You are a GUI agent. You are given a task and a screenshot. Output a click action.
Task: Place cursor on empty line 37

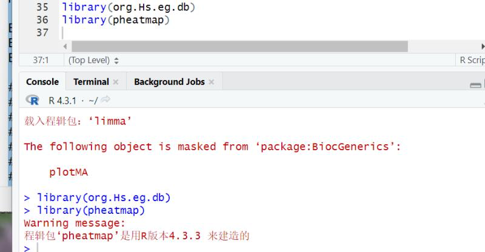[x=272, y=33]
